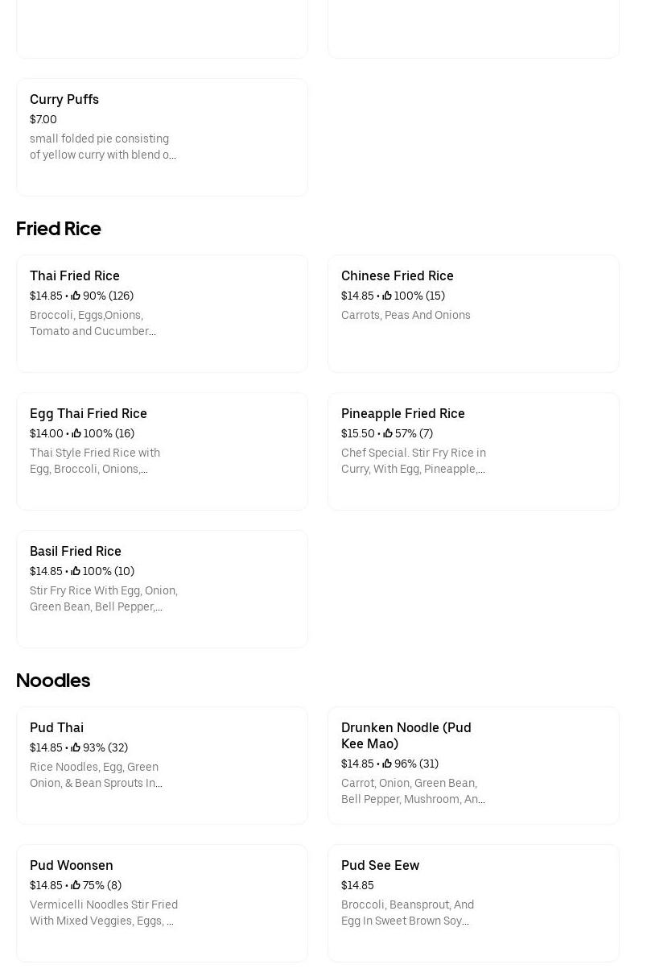
Task: Open Egg Thai Fried Rice title
Action: coord(89,413)
